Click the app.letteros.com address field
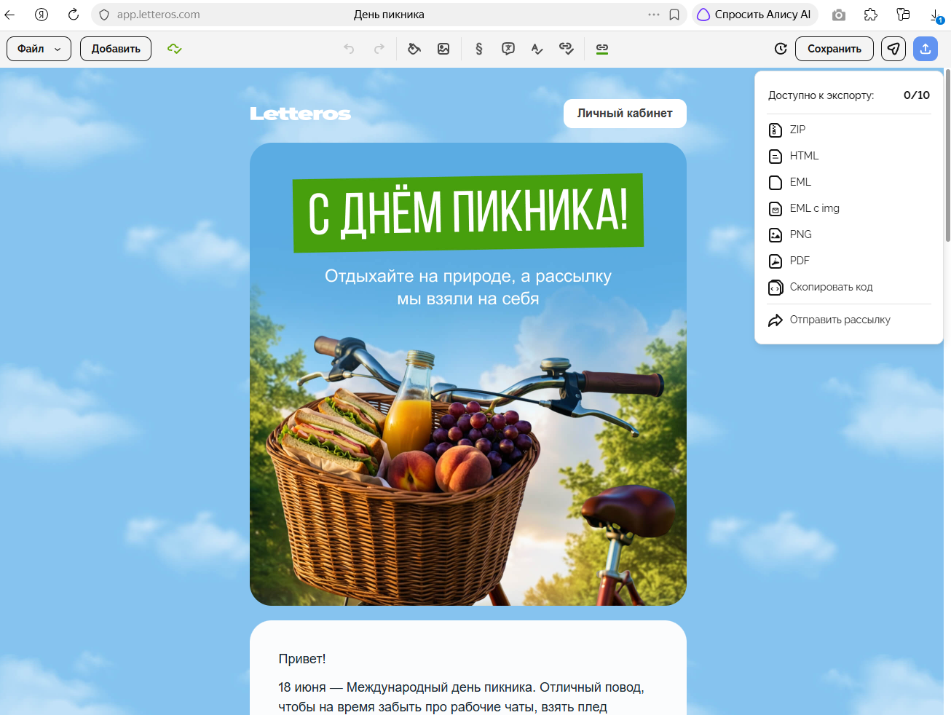951x715 pixels. point(159,15)
